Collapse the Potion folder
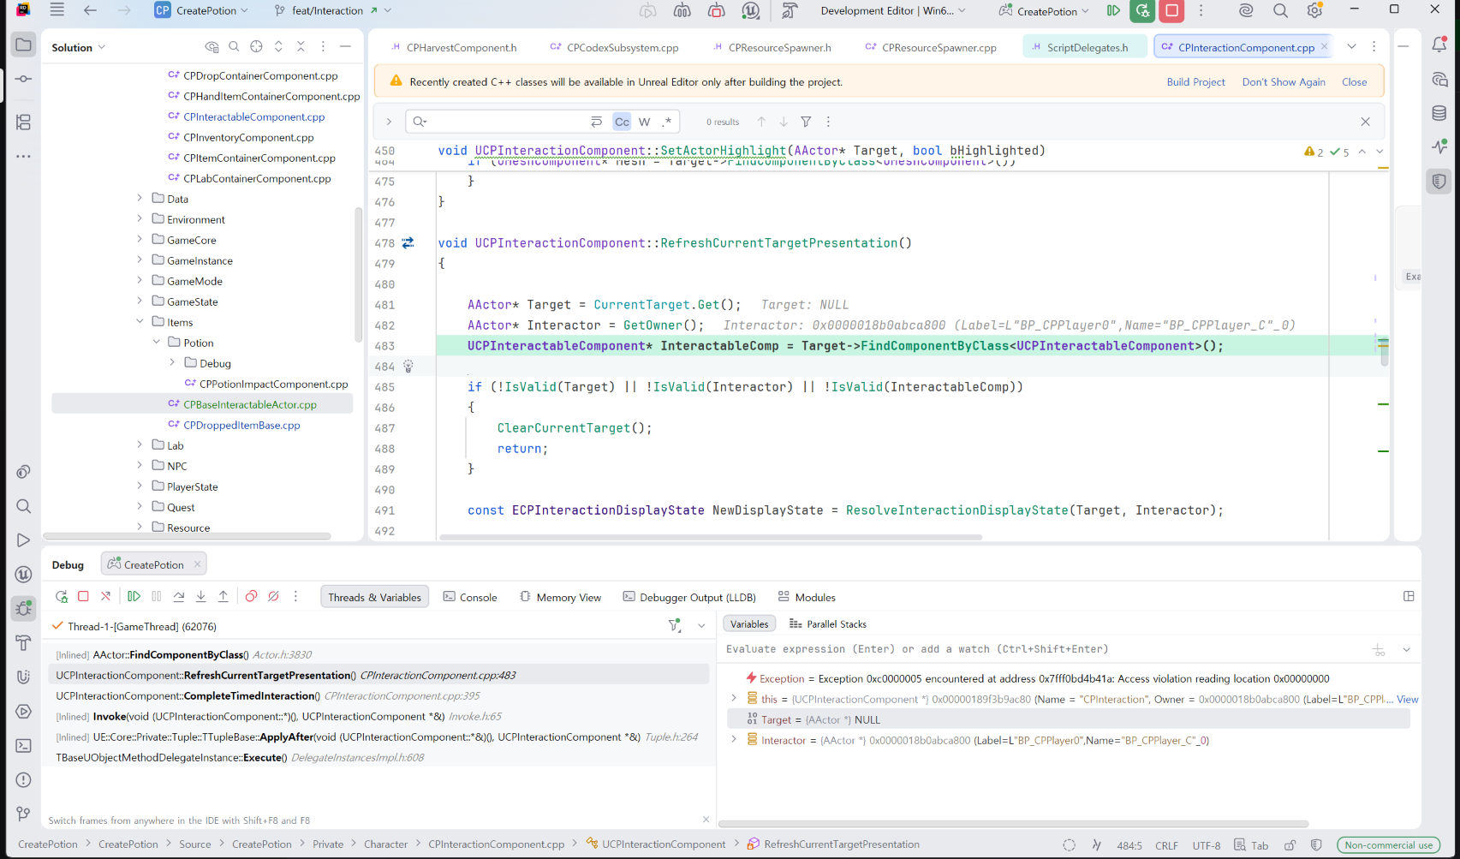Image resolution: width=1460 pixels, height=859 pixels. (157, 343)
